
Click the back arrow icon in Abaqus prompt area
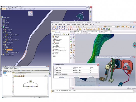(71, 88)
